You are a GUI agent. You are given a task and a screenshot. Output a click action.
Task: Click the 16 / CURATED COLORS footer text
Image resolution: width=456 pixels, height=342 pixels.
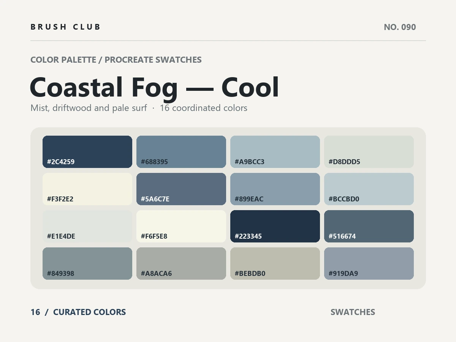coord(78,312)
